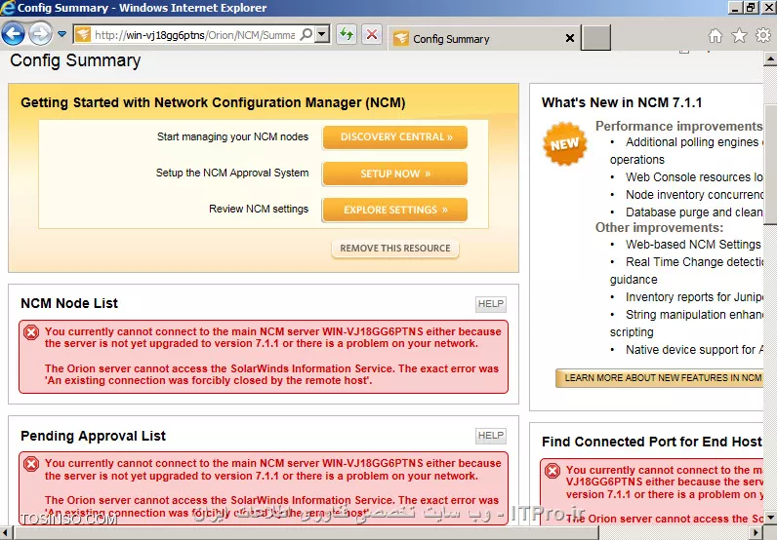The height and width of the screenshot is (540, 777).
Task: Click the error icon in Pending Approval List
Action: 30,464
